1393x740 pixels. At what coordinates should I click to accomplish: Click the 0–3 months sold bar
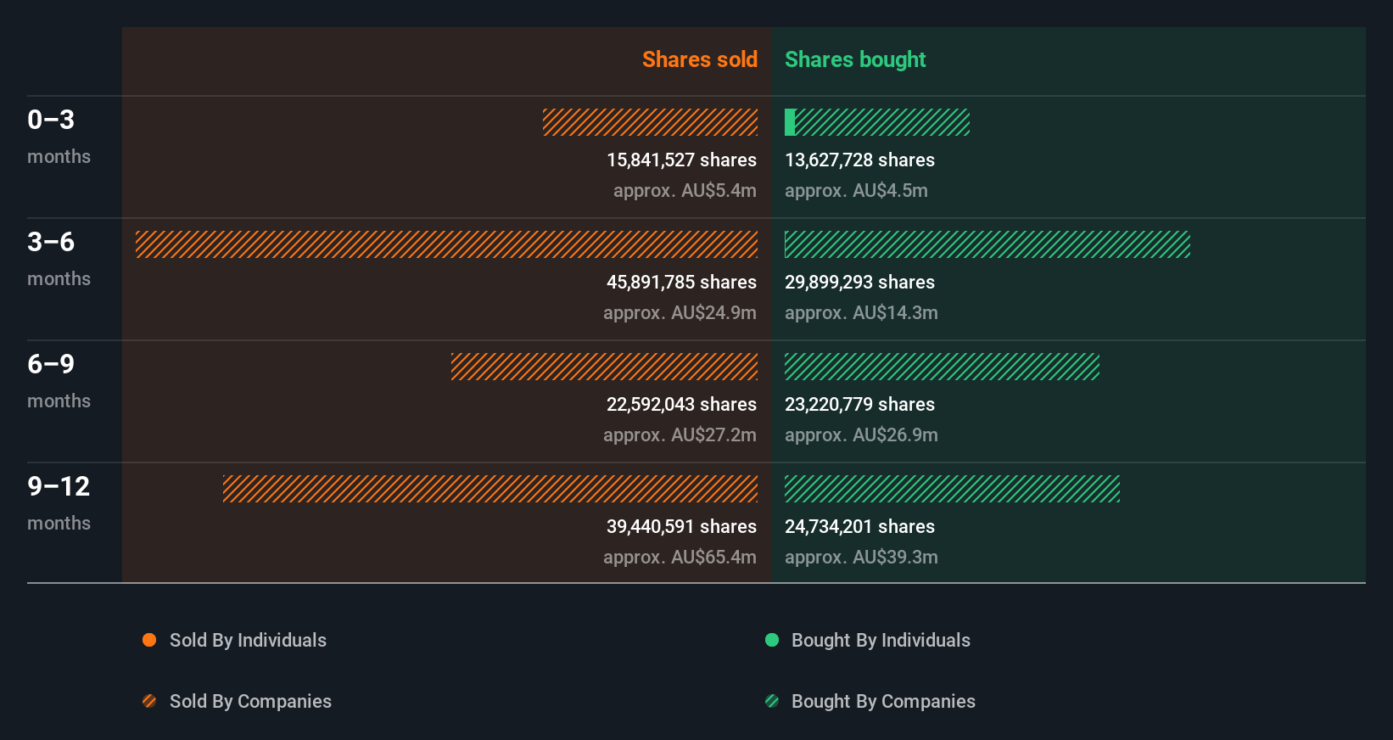[651, 122]
